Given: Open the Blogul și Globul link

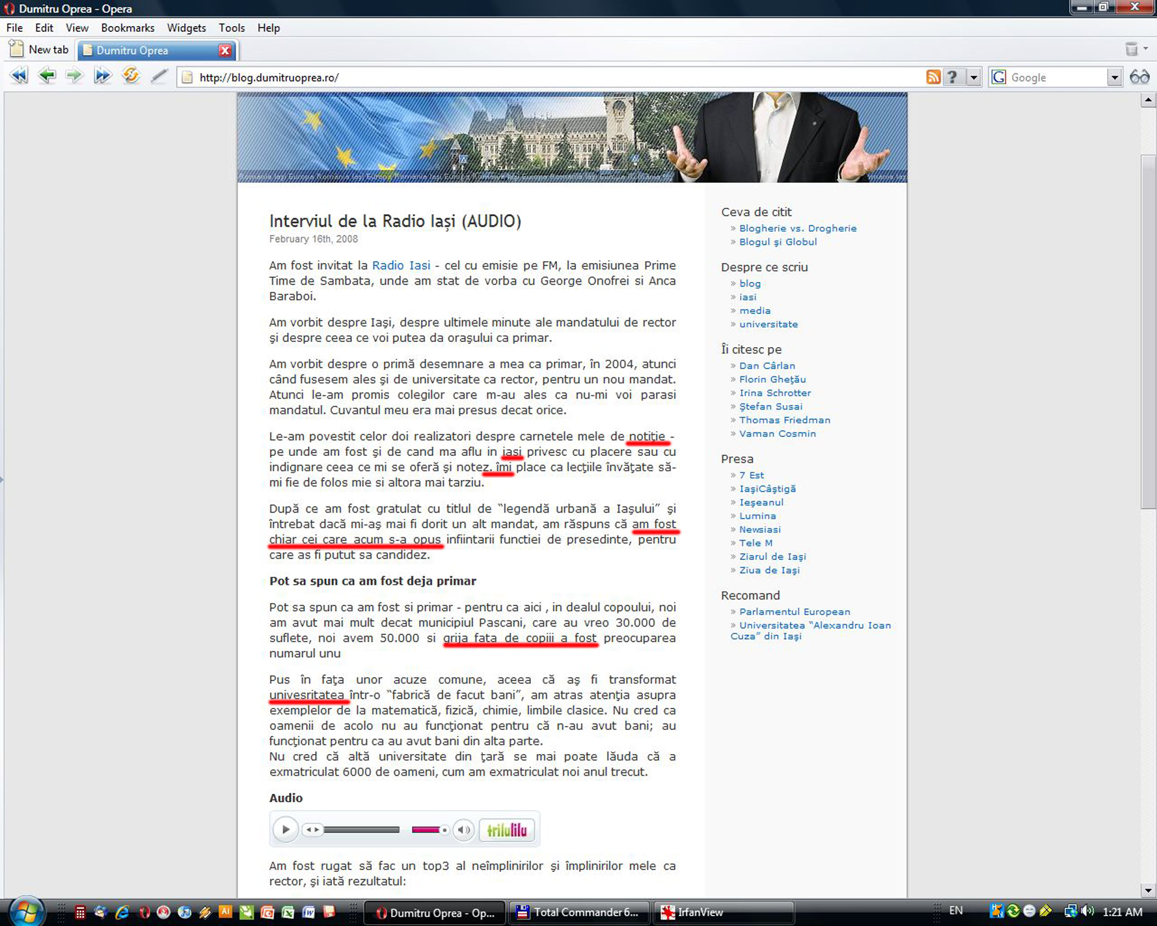Looking at the screenshot, I should [778, 242].
